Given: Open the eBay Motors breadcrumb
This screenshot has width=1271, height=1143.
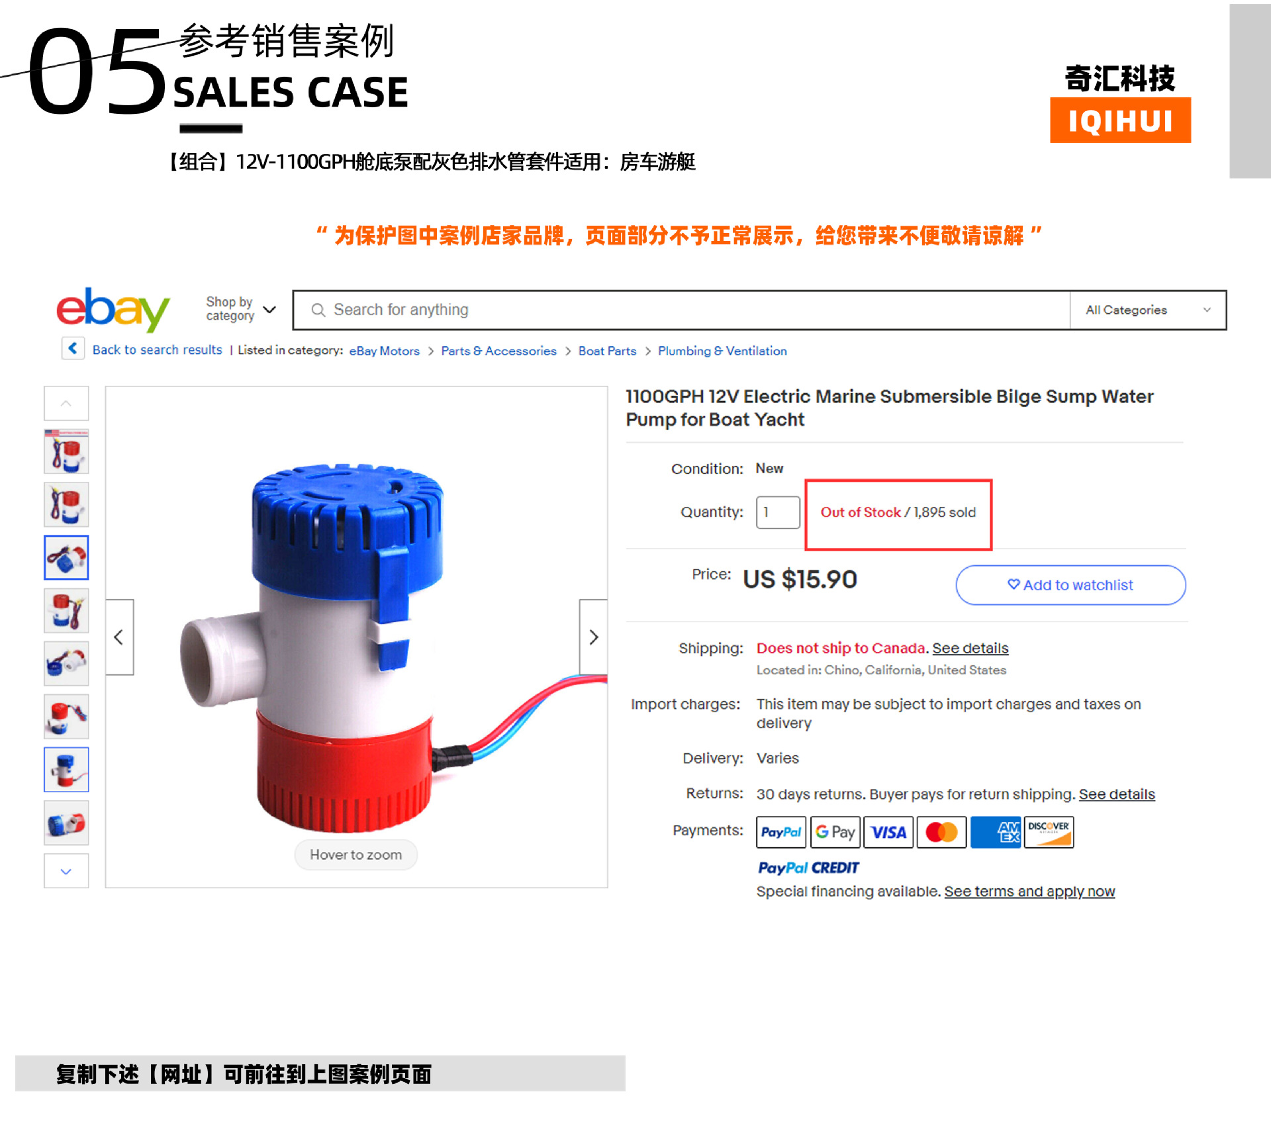Looking at the screenshot, I should click(385, 351).
